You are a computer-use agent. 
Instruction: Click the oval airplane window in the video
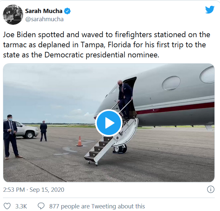tap(171, 83)
